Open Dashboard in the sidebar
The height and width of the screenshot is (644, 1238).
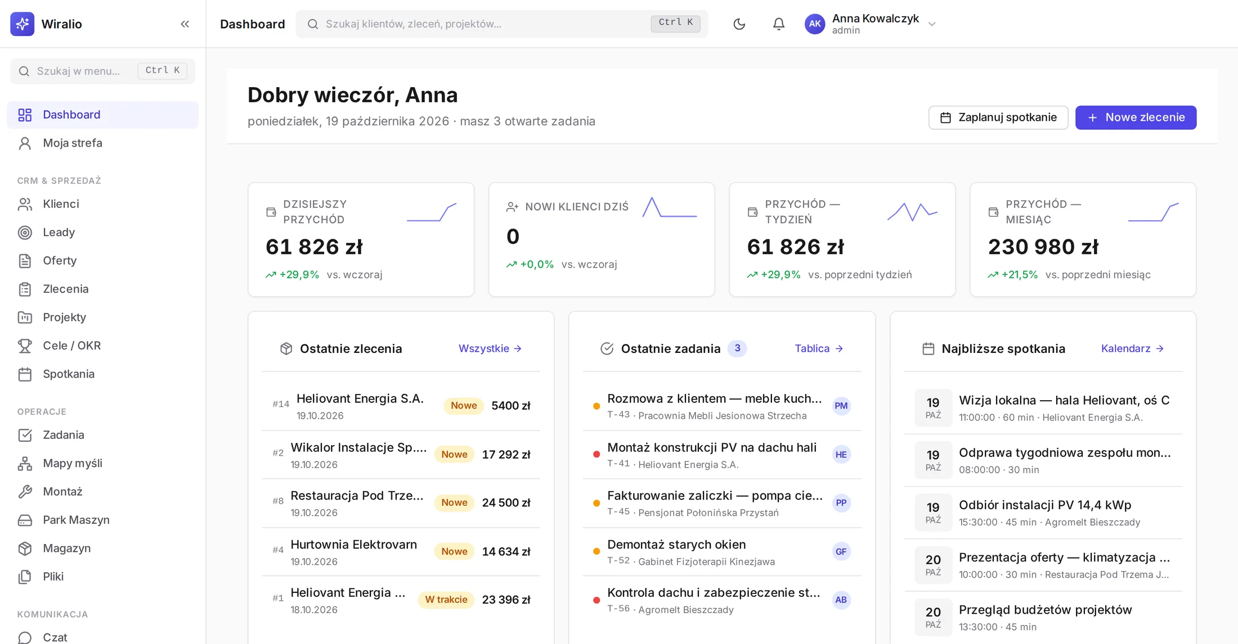[x=102, y=115]
